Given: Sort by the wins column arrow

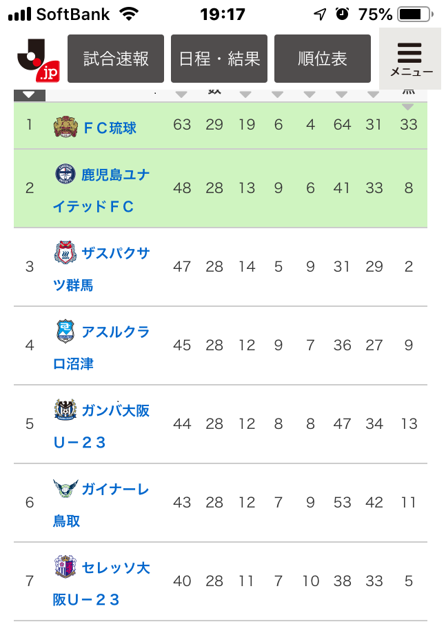Looking at the screenshot, I should [x=246, y=94].
